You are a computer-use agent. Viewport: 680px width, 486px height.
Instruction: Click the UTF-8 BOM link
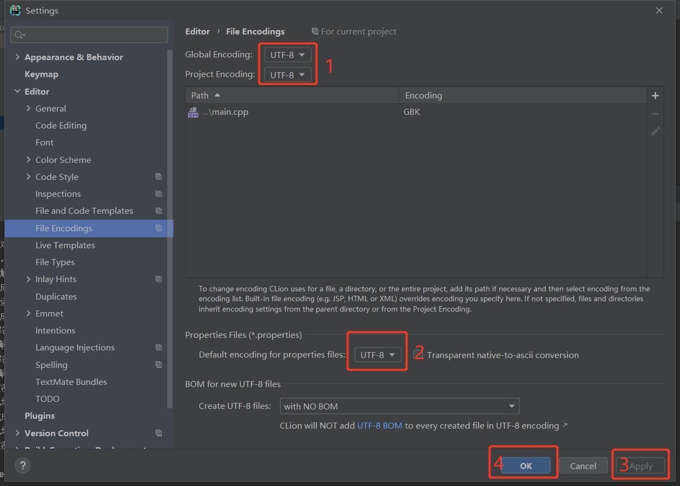click(380, 425)
